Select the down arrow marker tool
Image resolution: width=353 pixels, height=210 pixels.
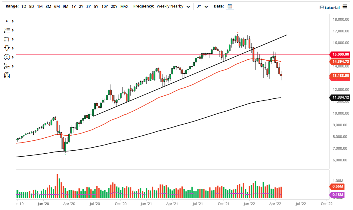pyautogui.click(x=7, y=48)
